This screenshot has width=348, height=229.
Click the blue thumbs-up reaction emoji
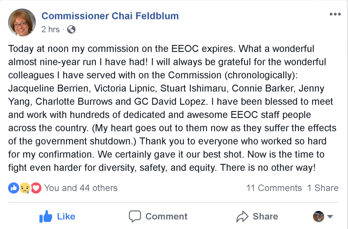coord(14,188)
